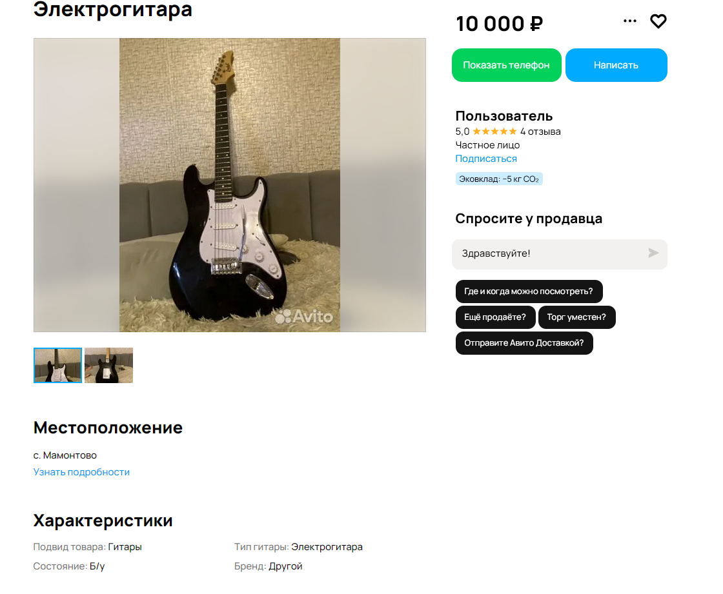
Task: Open the 4 отзыва reviews link
Action: point(540,132)
